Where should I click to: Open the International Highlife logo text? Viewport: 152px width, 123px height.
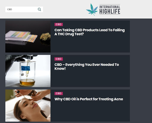110,10
